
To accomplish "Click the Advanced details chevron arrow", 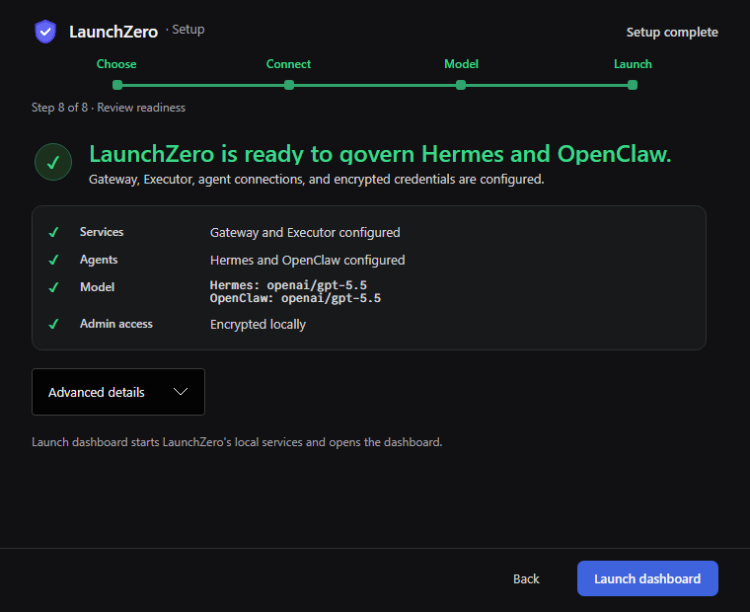I will coord(181,392).
